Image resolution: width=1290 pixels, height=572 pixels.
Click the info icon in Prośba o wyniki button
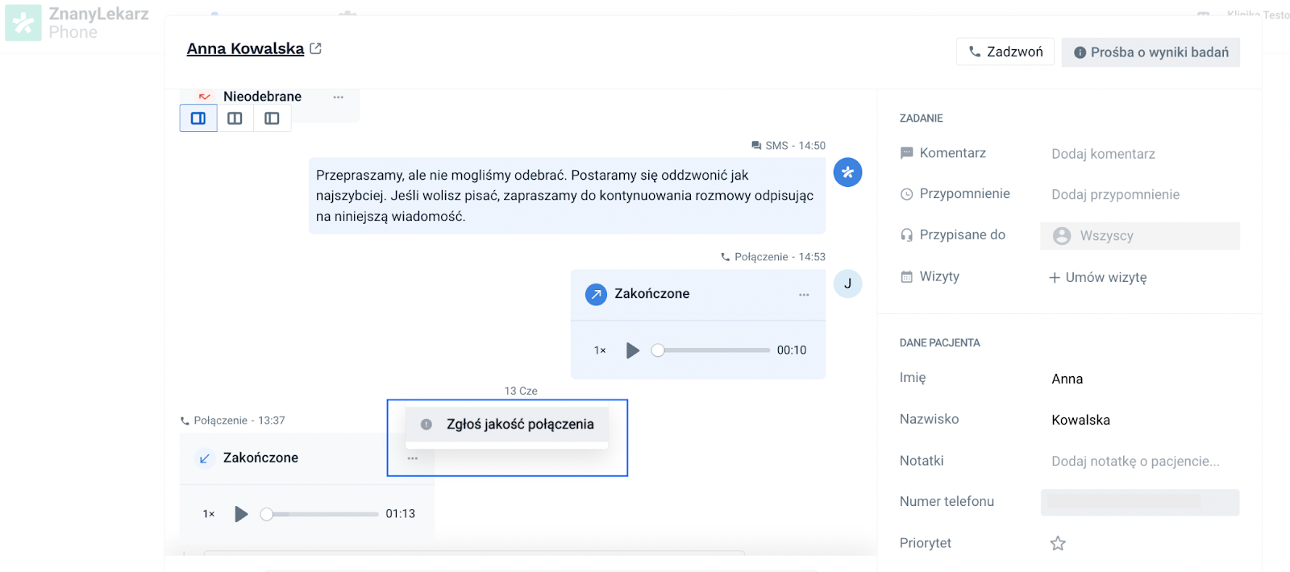pos(1080,52)
